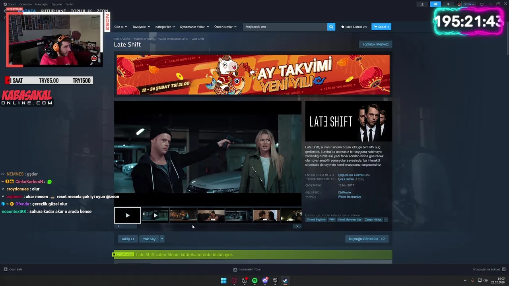Expand the Göz at dropdown

pyautogui.click(x=121, y=27)
